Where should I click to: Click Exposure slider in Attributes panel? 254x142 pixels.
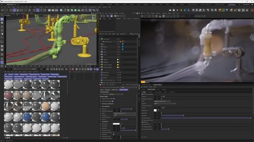tap(128, 109)
